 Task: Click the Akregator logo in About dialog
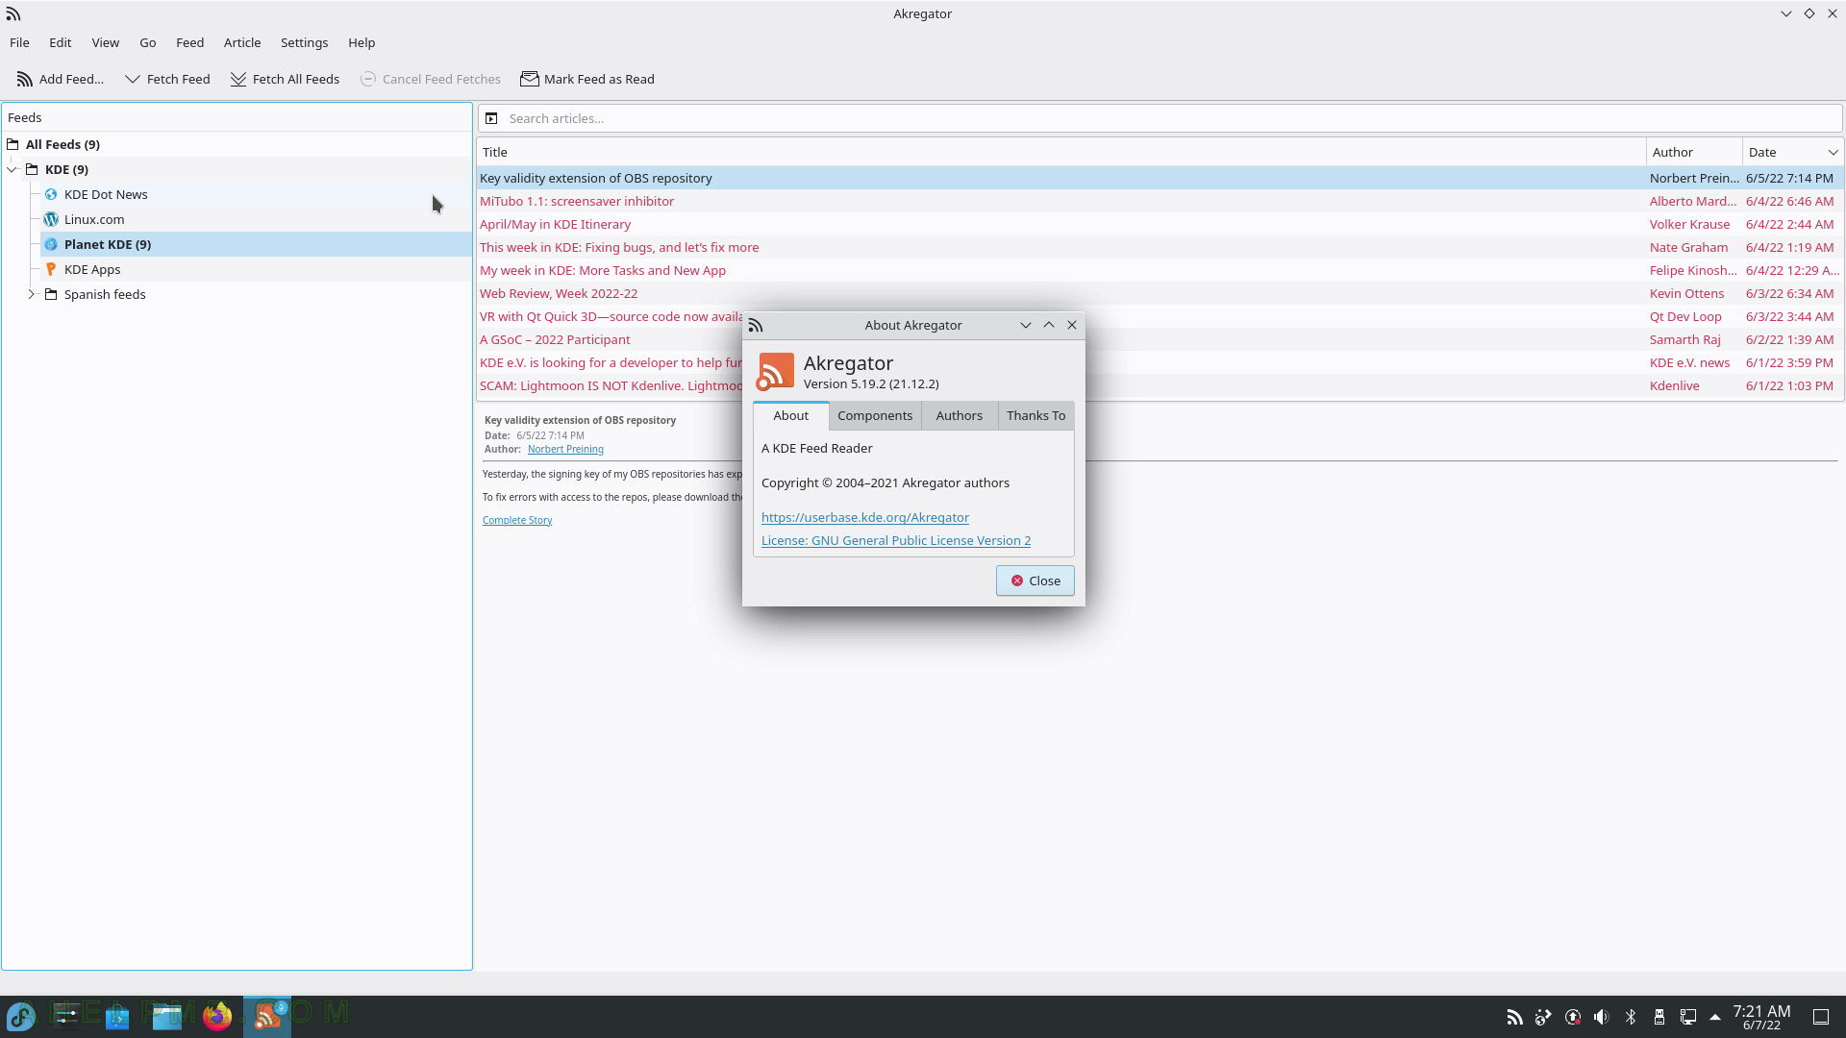[x=775, y=371]
